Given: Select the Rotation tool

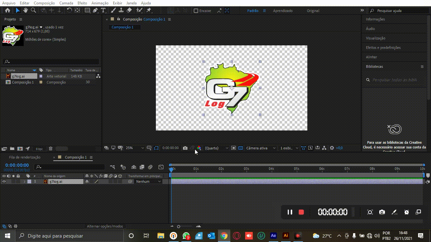Looking at the screenshot, I should click(69, 10).
